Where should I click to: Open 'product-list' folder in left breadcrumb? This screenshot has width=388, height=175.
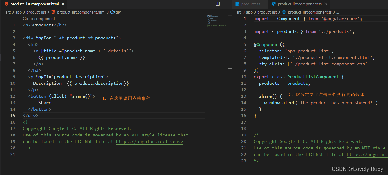(x=36, y=12)
